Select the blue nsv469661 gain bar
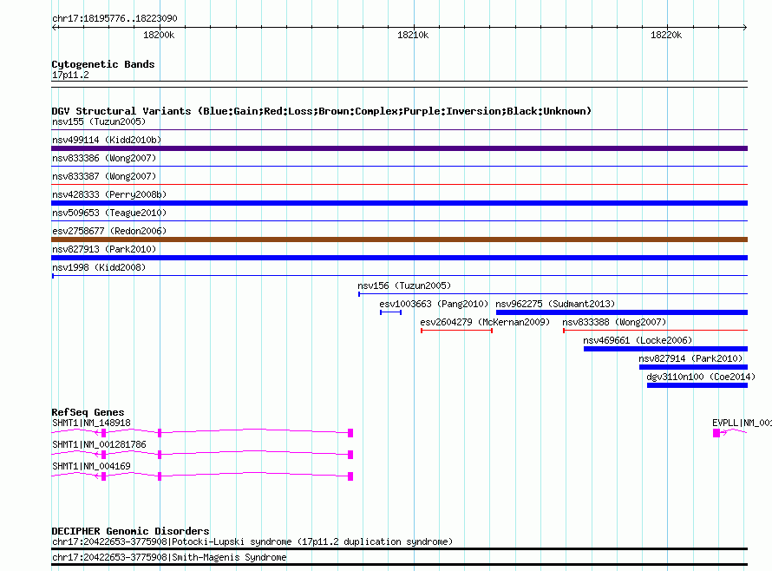Viewport: 772px width, 571px height. tap(665, 349)
